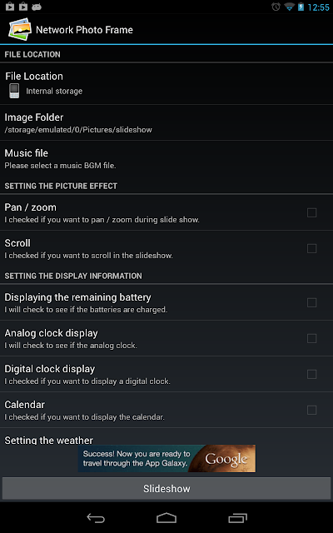
Task: Start the Slideshow button
Action: (x=166, y=489)
